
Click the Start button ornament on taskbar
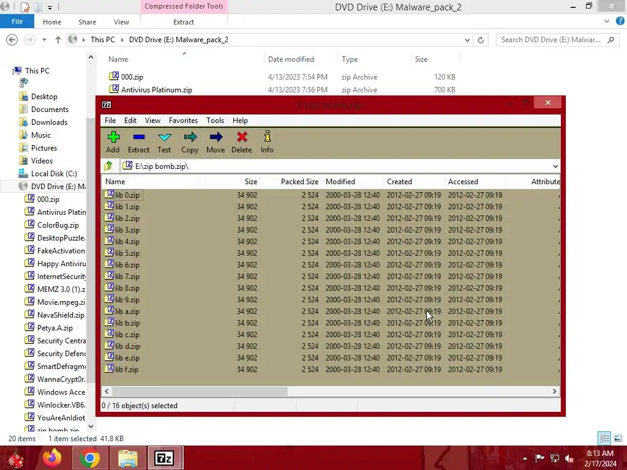point(15,459)
